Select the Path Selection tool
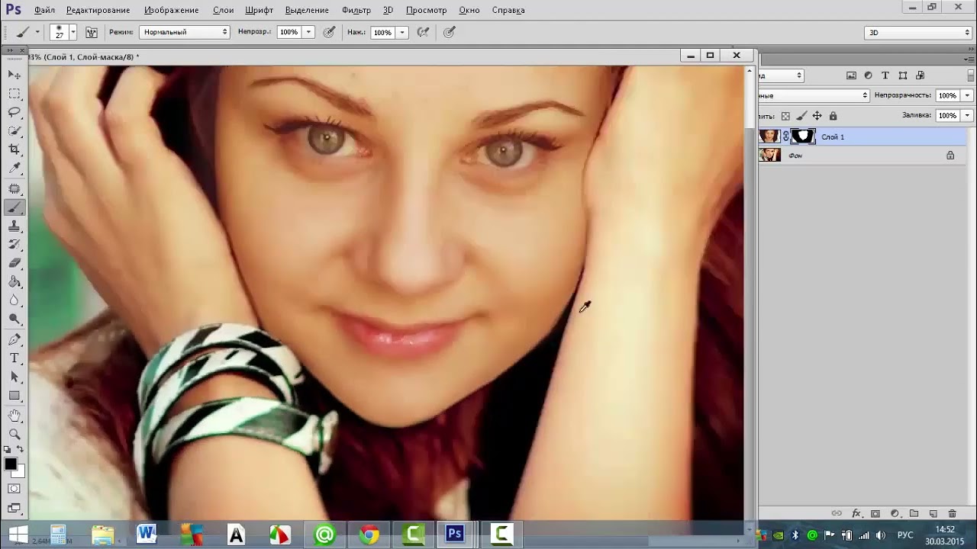This screenshot has height=549, width=977. (x=15, y=377)
